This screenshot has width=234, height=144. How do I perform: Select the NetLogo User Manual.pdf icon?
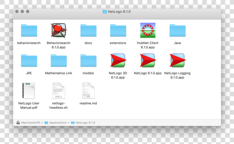coord(28,90)
